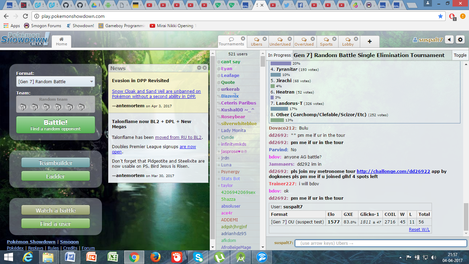Open the Ladder

[x=56, y=176]
